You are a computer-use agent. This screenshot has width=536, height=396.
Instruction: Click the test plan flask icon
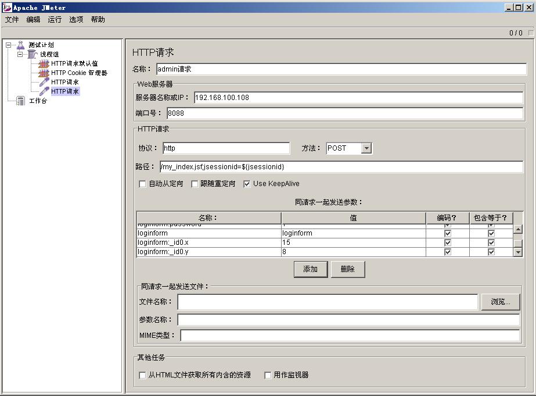pyautogui.click(x=20, y=45)
